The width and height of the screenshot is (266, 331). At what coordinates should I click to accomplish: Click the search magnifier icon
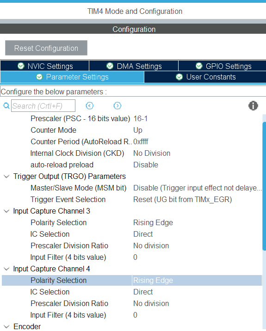point(6,105)
